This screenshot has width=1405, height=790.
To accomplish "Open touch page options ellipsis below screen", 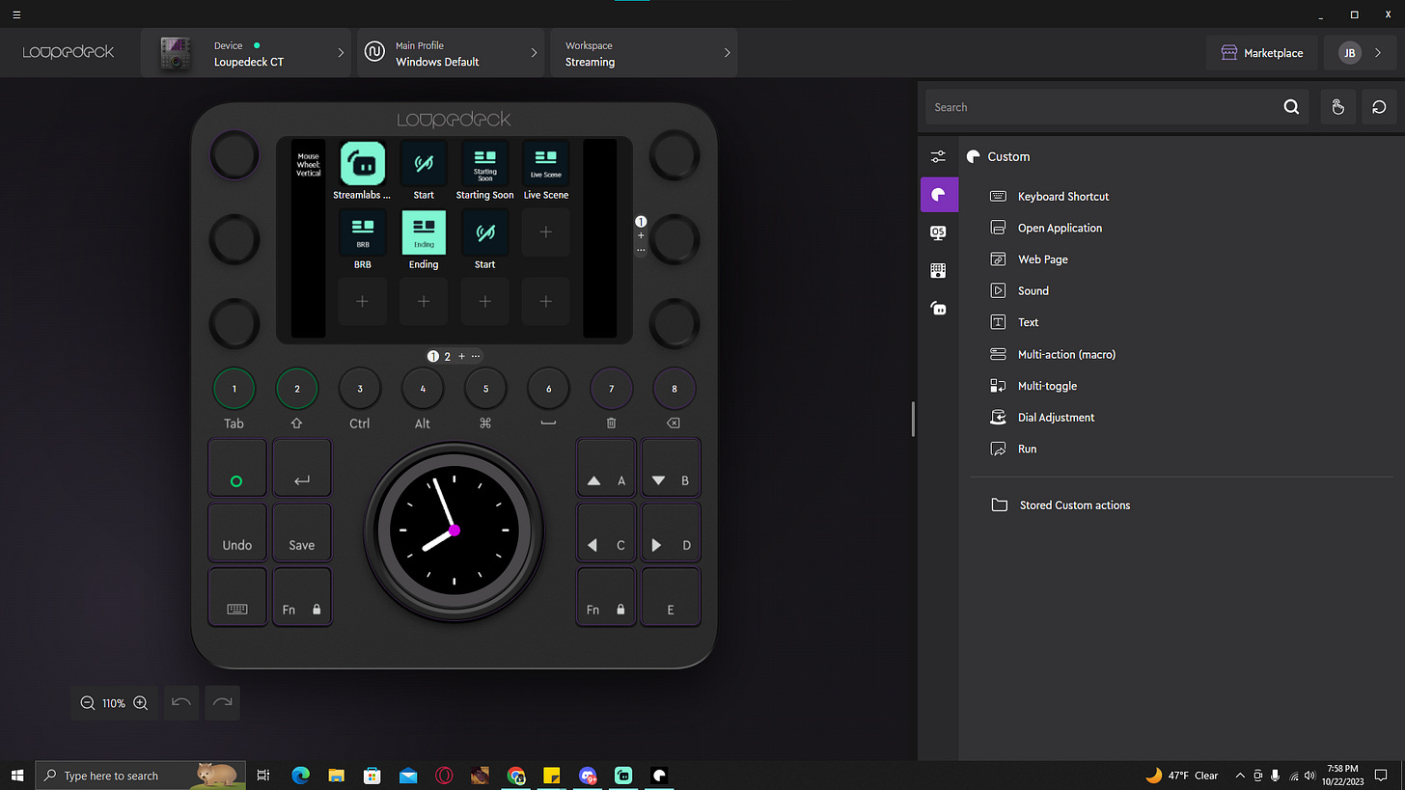I will [476, 356].
